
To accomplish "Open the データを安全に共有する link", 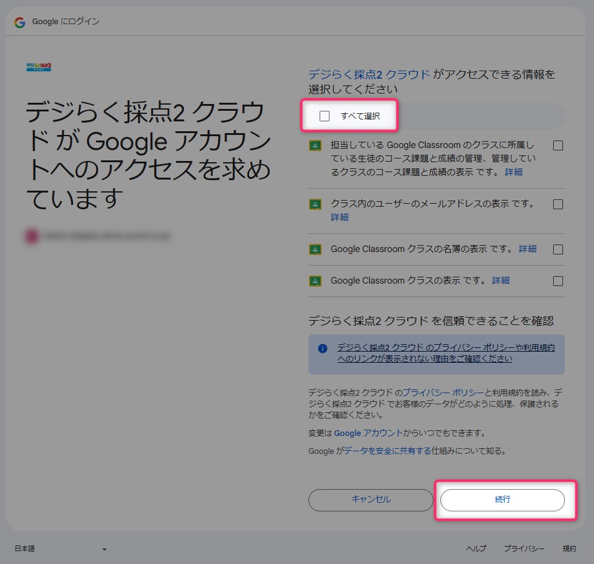I will 387,451.
